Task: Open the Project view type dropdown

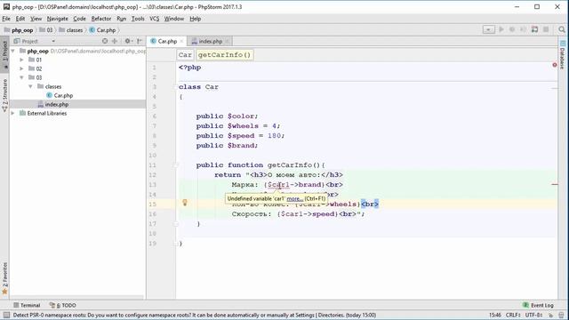Action: pos(53,42)
